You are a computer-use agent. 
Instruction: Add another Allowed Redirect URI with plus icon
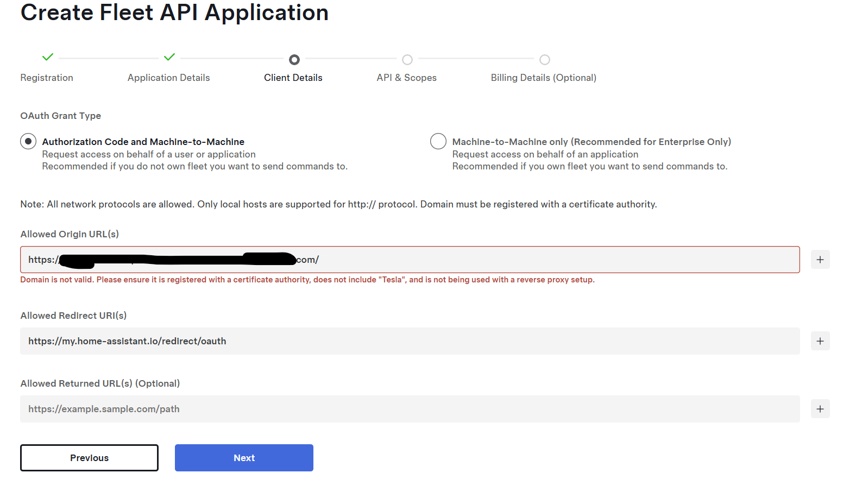coord(820,341)
